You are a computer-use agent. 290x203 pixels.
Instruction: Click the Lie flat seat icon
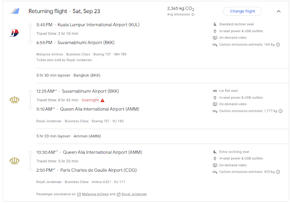pos(215,91)
